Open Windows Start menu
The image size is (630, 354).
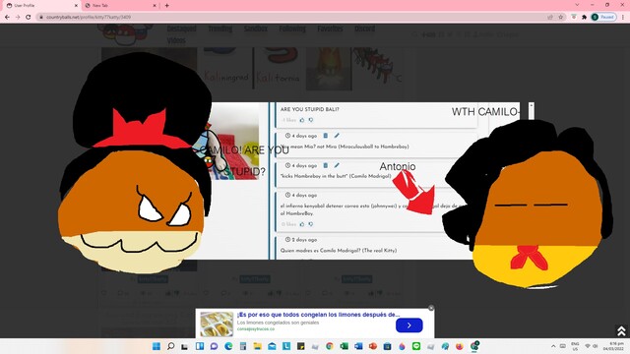[x=157, y=346]
